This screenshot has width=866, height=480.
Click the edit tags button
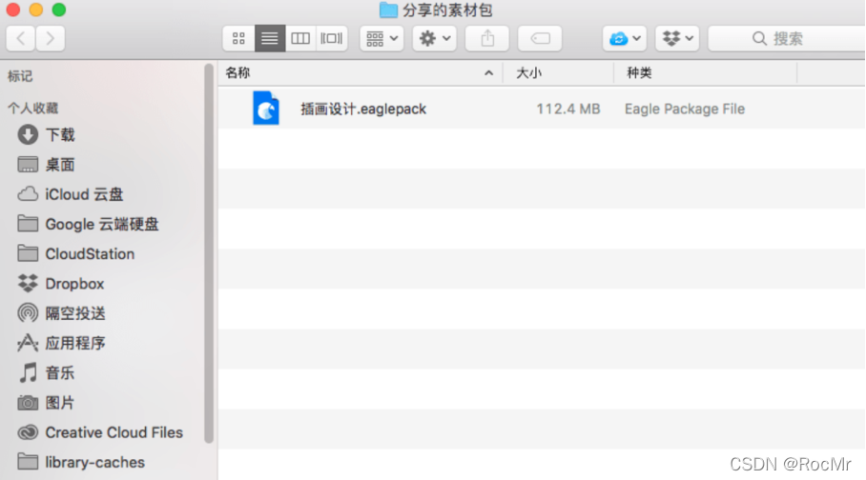click(540, 39)
